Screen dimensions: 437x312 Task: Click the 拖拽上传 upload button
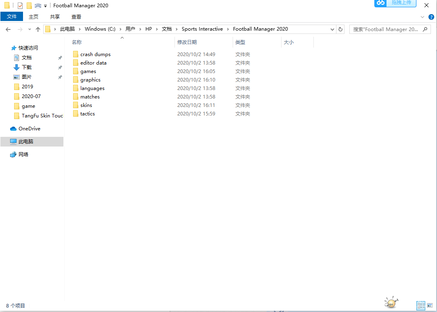401,3
